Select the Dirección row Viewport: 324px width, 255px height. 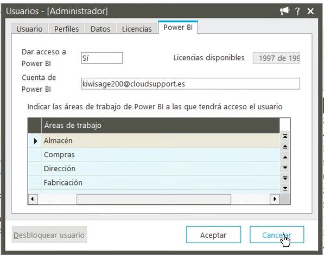(161, 169)
